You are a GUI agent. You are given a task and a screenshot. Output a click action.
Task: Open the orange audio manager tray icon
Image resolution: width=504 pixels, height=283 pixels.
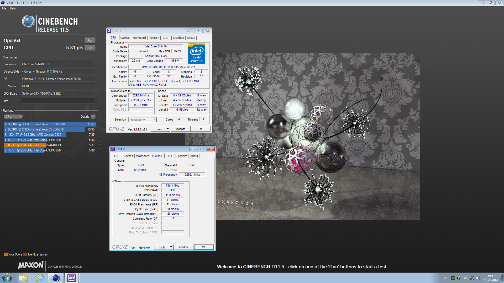pyautogui.click(x=459, y=278)
